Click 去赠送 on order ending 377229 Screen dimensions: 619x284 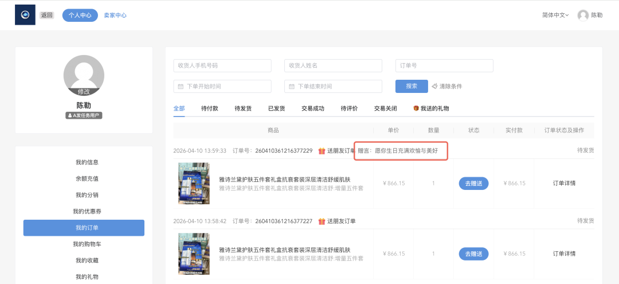pos(474,183)
